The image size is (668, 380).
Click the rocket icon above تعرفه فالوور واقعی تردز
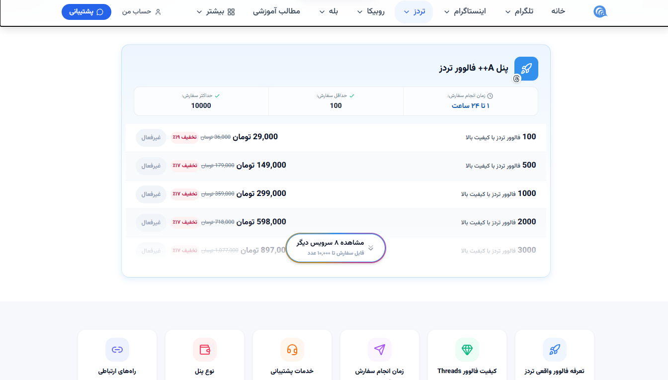coord(555,350)
